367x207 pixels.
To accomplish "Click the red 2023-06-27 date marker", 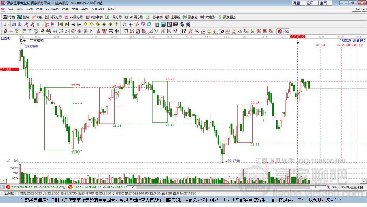I will click(297, 37).
